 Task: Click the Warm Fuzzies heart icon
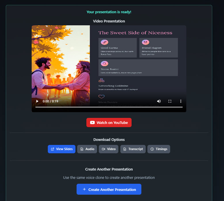(101, 97)
